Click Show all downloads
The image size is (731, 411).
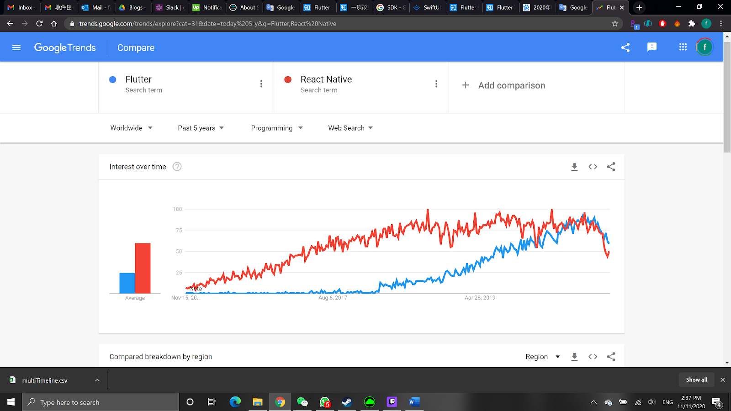click(696, 380)
